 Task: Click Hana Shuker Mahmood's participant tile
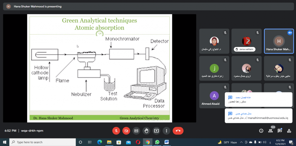278,41
